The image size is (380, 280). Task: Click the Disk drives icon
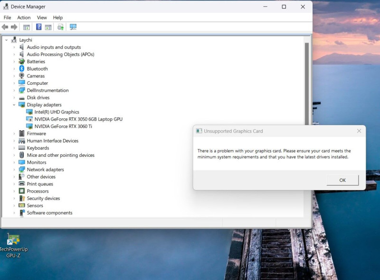(x=21, y=98)
